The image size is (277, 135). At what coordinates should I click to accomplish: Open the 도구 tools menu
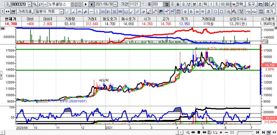pyautogui.click(x=252, y=4)
